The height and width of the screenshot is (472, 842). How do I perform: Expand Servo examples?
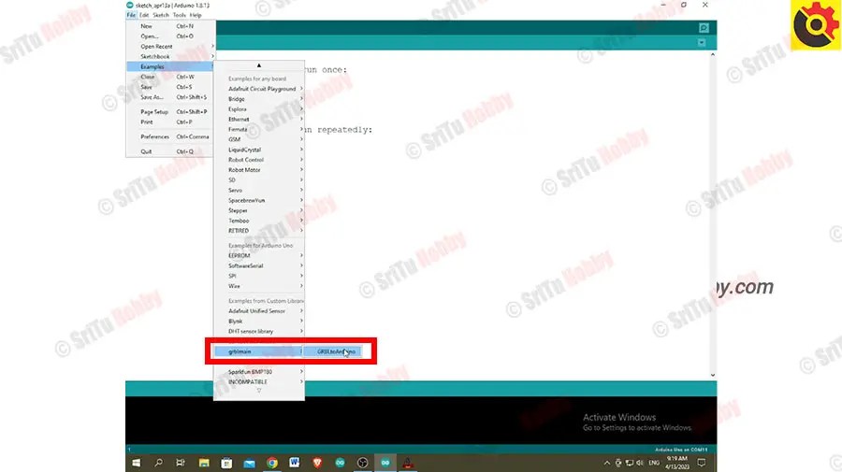259,191
